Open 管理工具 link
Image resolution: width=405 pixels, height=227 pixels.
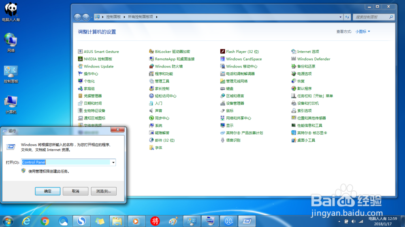pos(162,81)
